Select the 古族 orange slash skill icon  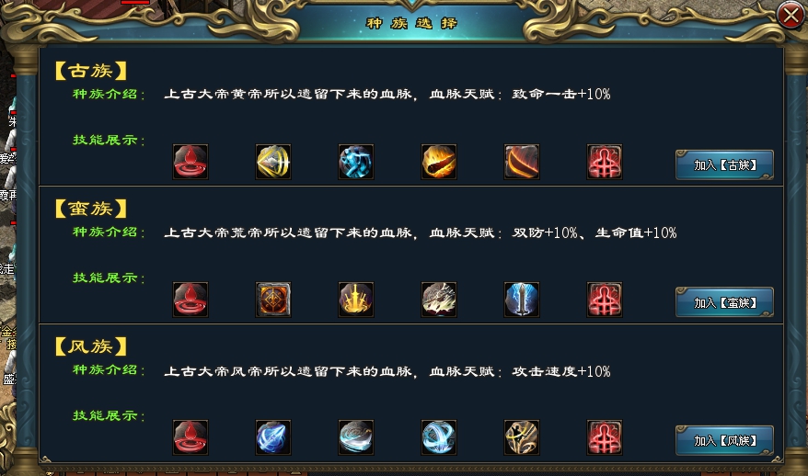(522, 162)
